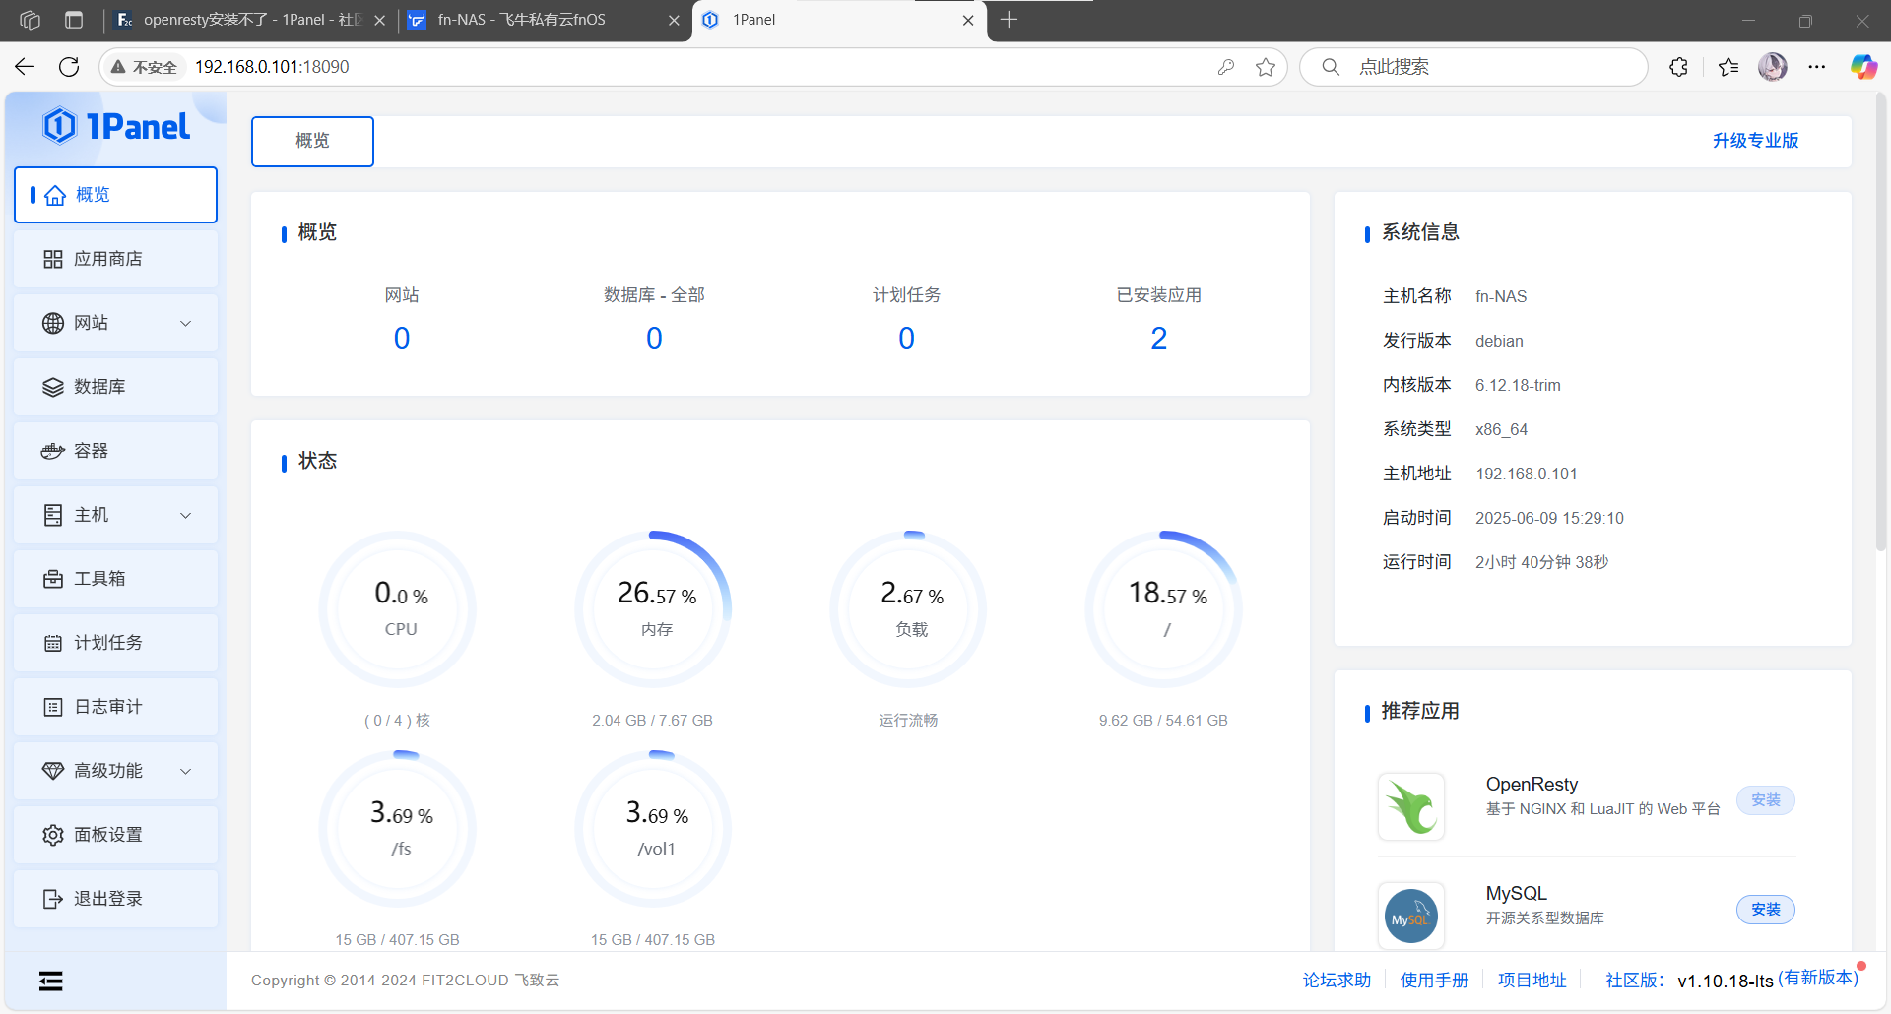Refresh the page with the browser reload icon
Image resolution: width=1891 pixels, height=1014 pixels.
69,67
